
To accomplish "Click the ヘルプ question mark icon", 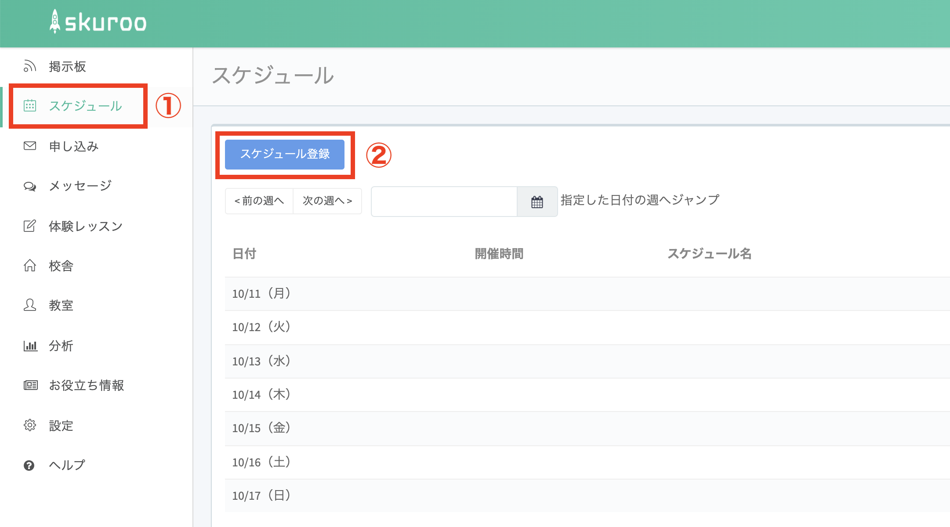I will tap(29, 466).
